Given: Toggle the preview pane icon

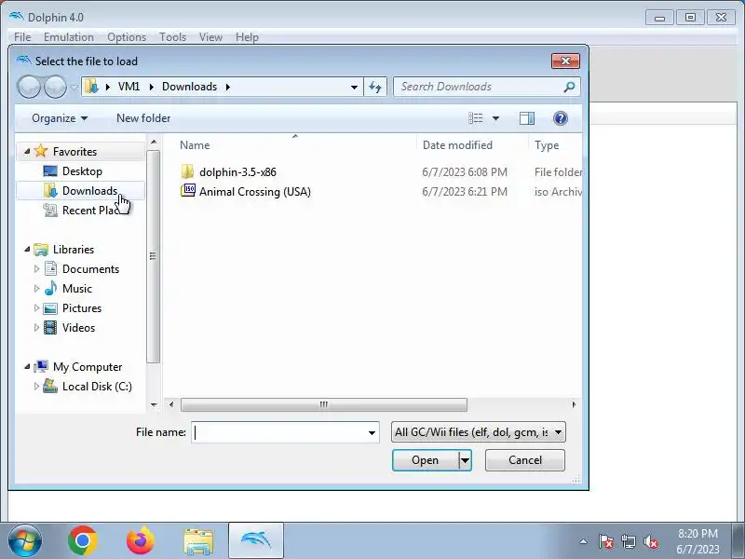Looking at the screenshot, I should pyautogui.click(x=526, y=118).
